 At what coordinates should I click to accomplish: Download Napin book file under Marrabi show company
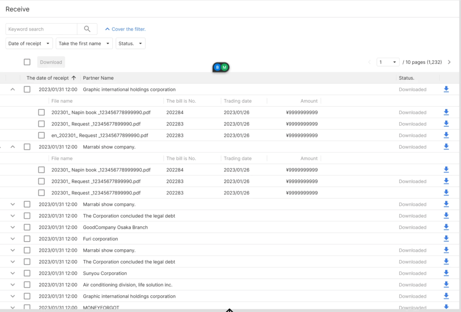tap(446, 169)
